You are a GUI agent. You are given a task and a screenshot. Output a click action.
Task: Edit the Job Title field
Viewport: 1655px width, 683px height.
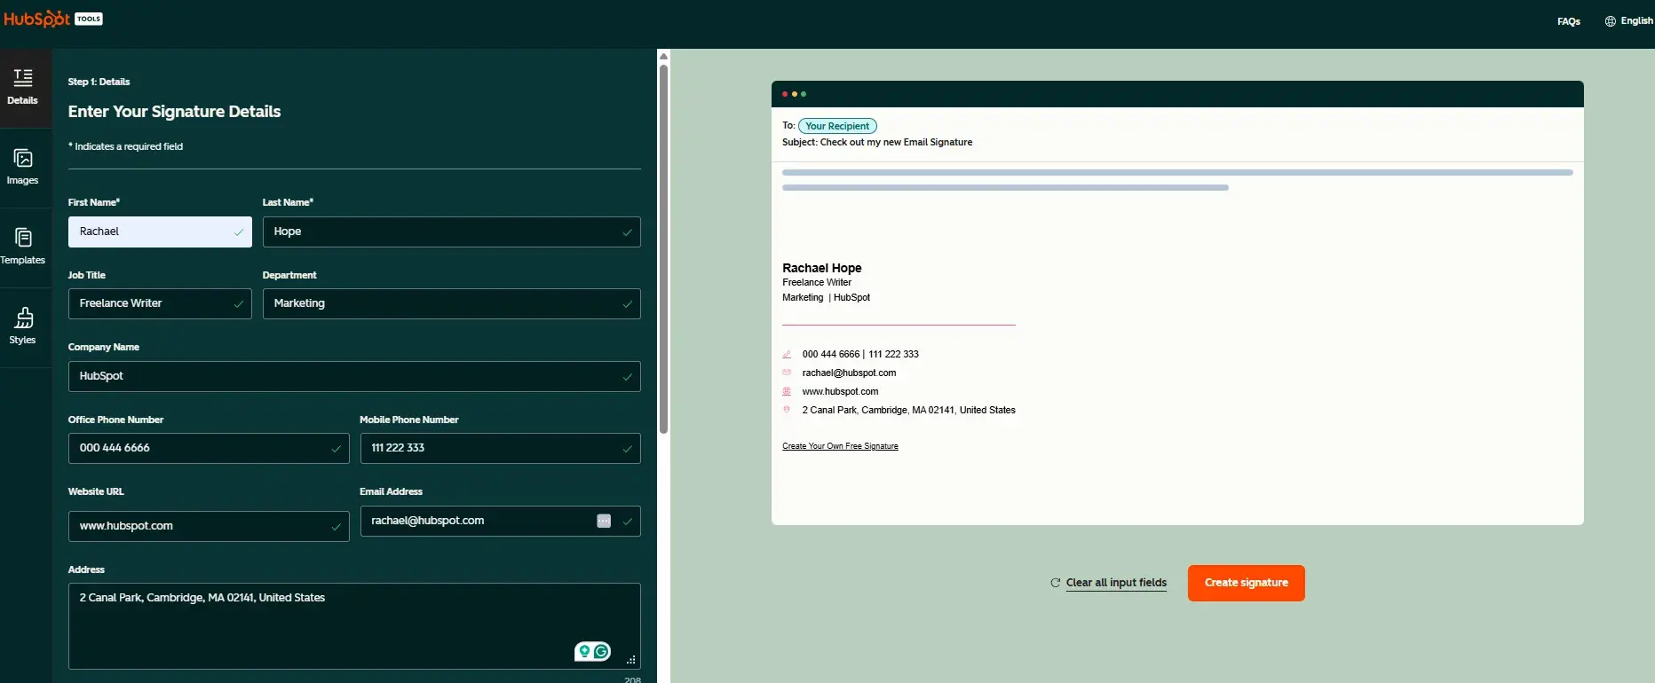point(160,303)
